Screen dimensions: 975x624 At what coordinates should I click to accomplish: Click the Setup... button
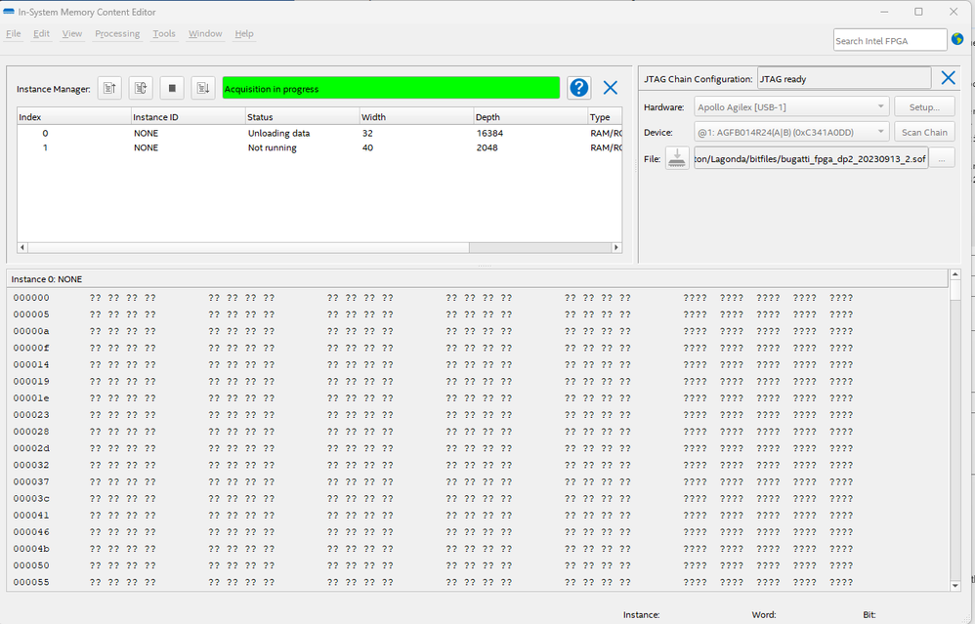coord(924,106)
